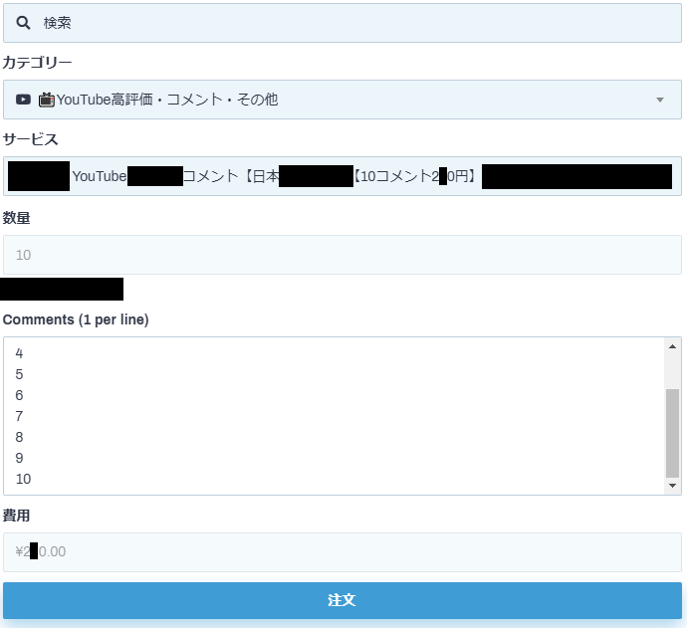Viewport: 687px width, 628px height.
Task: Submit the order with 注文 button
Action: coord(343,600)
